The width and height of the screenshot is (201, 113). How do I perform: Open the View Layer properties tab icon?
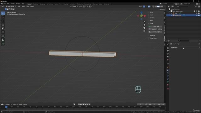[168, 54]
